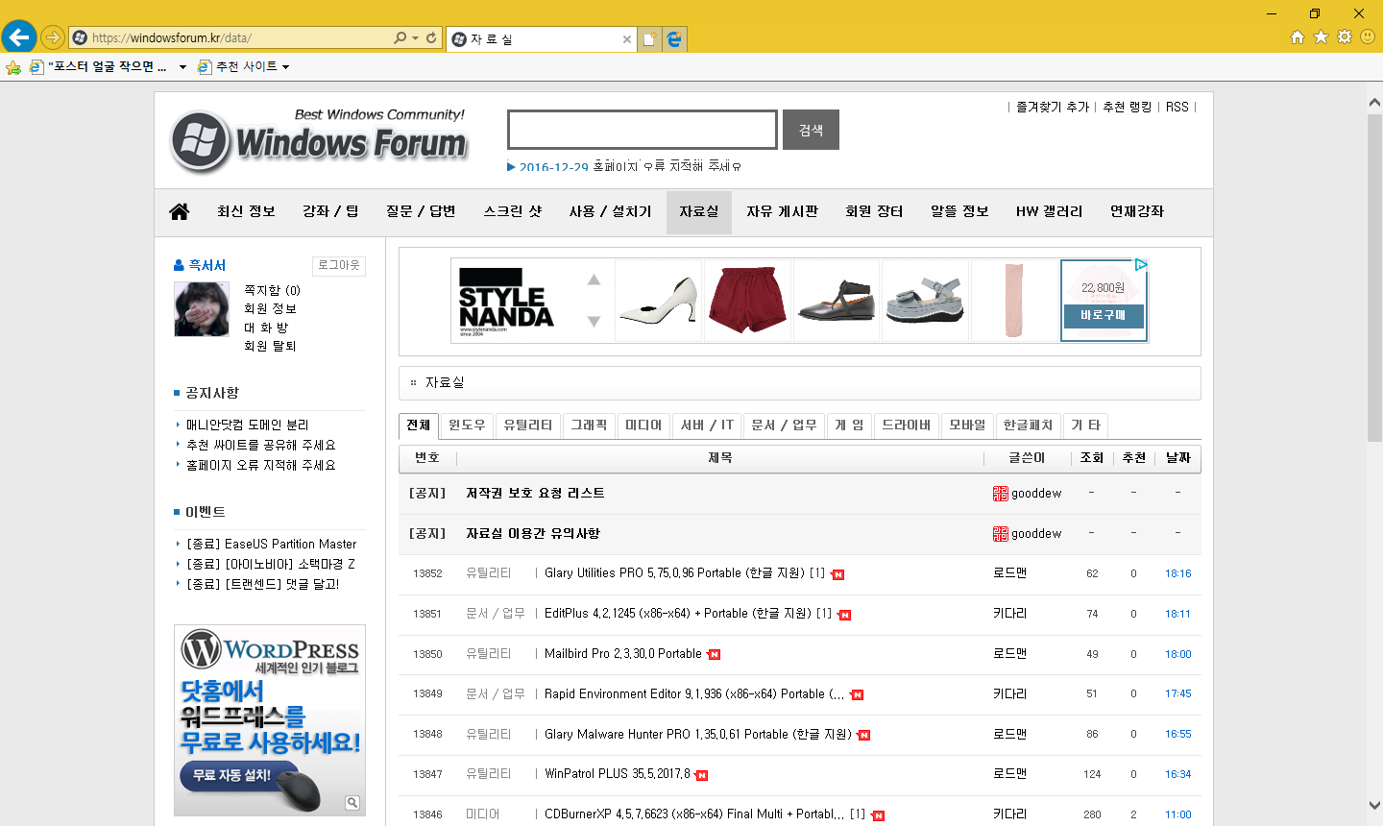The height and width of the screenshot is (826, 1383).
Task: Click the browser Forward arrow button
Action: 53,37
